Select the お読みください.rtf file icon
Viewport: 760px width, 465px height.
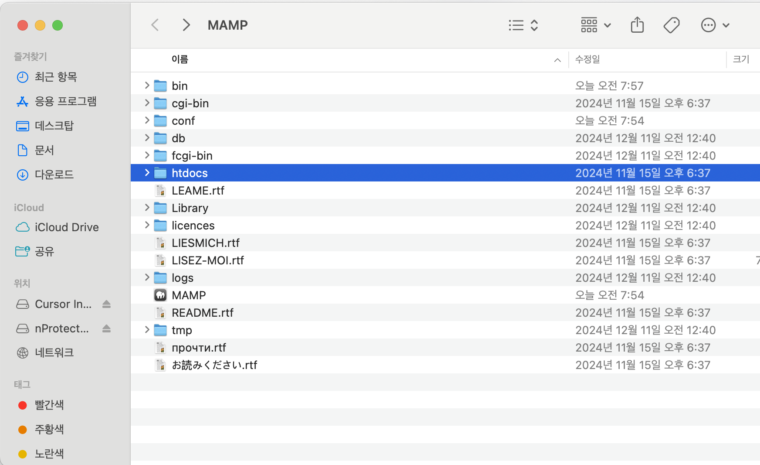160,365
